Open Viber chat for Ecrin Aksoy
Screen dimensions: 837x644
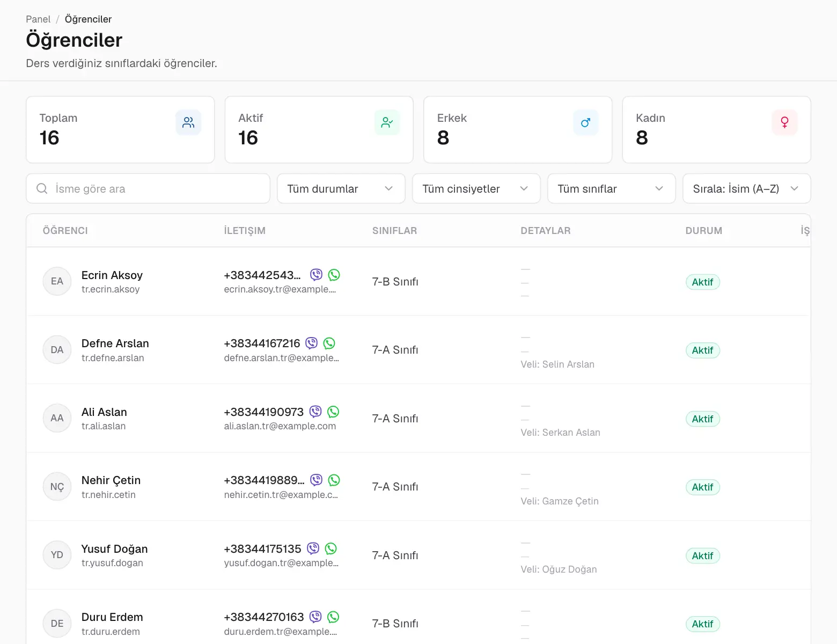click(317, 275)
